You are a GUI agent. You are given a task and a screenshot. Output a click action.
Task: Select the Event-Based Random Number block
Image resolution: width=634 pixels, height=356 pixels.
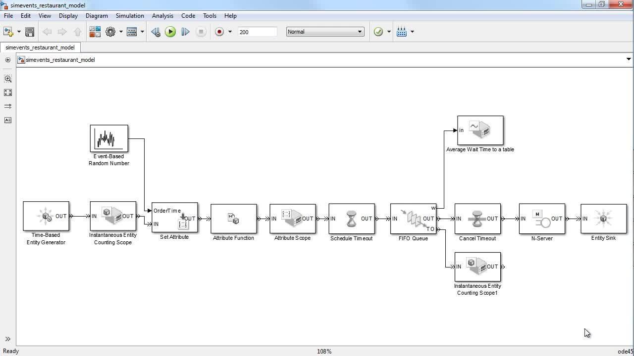pyautogui.click(x=109, y=138)
